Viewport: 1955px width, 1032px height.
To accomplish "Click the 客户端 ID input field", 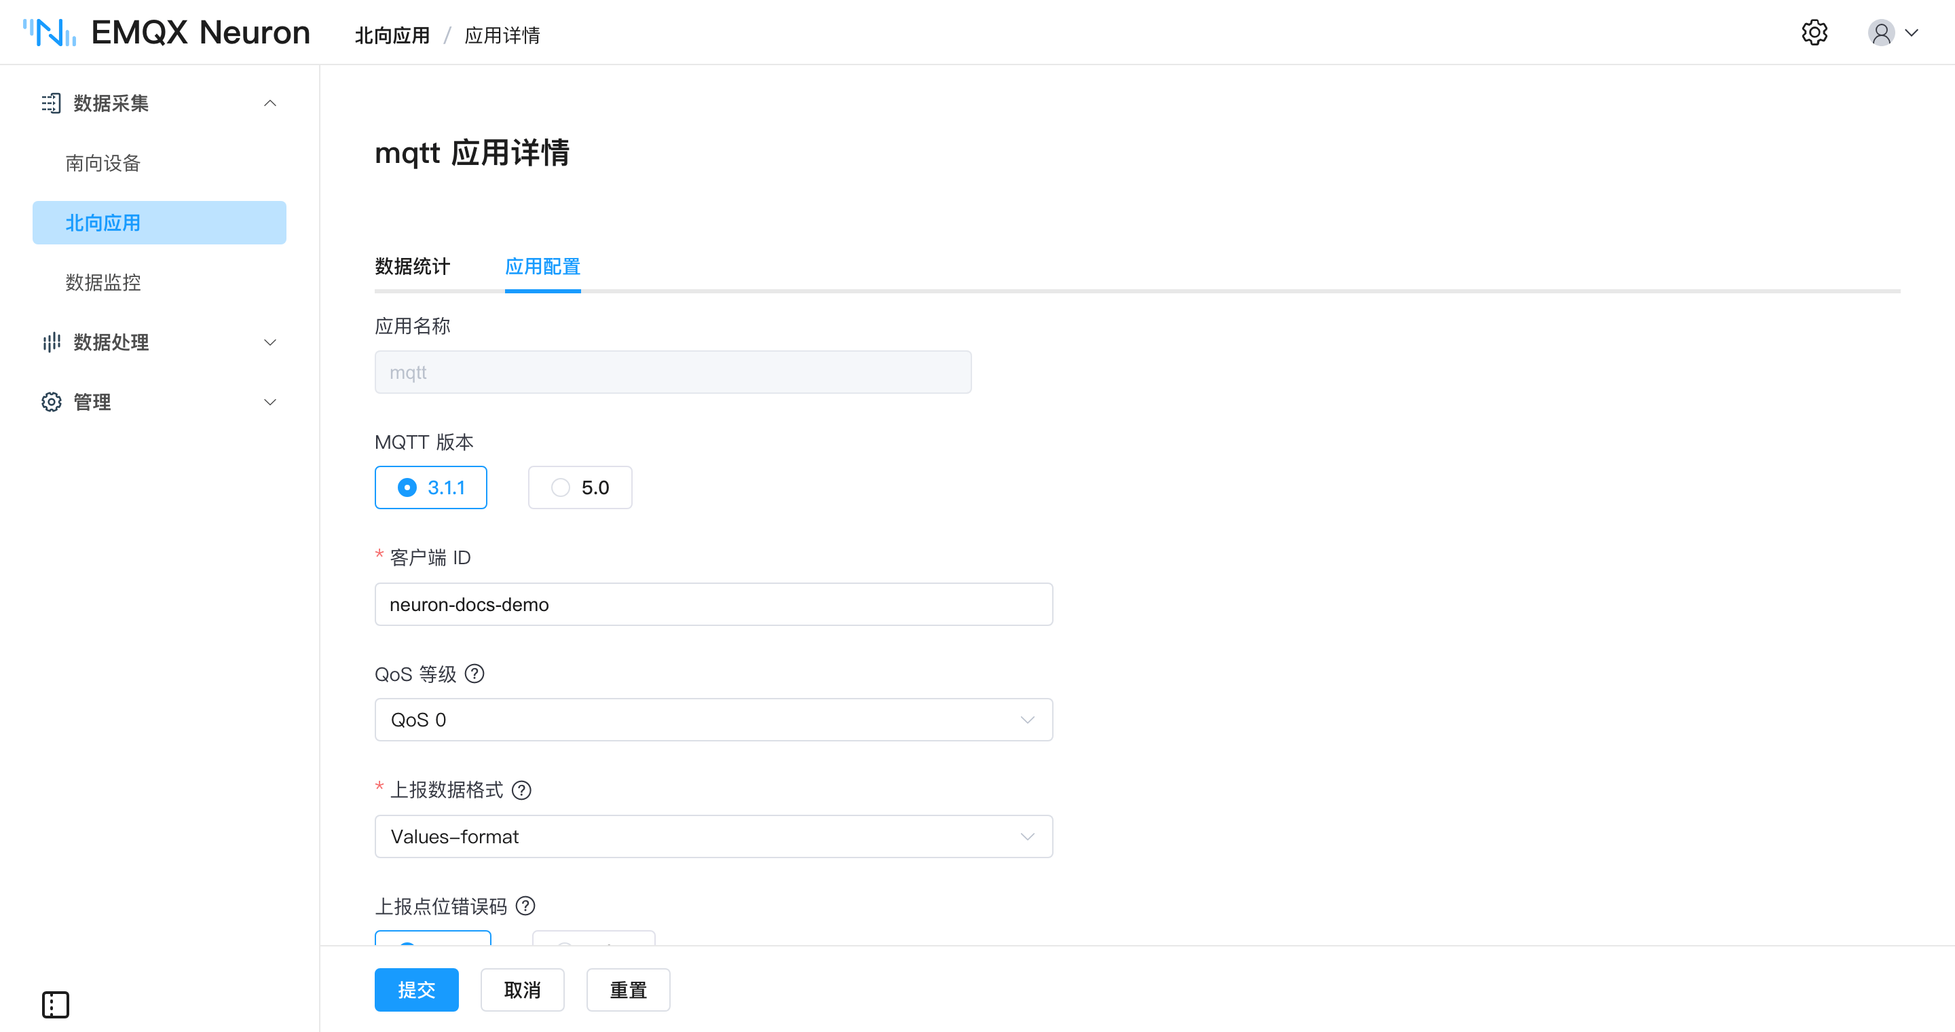I will point(713,604).
